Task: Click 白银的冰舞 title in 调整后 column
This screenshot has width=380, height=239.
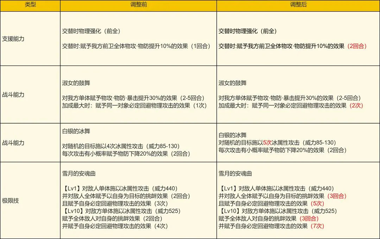Action: click(233, 135)
